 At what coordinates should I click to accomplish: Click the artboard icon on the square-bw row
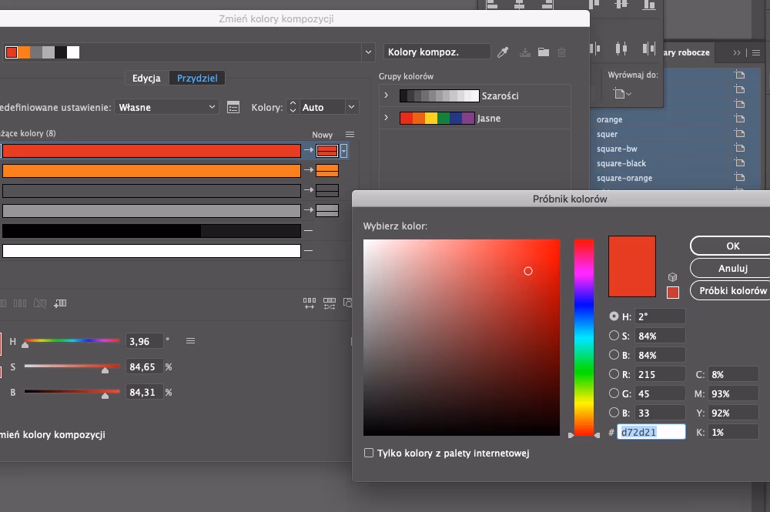[739, 149]
